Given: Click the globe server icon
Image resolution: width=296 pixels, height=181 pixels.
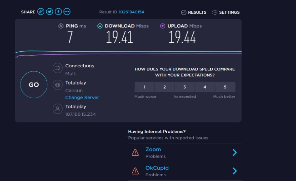Looking at the screenshot, I should [x=57, y=85].
